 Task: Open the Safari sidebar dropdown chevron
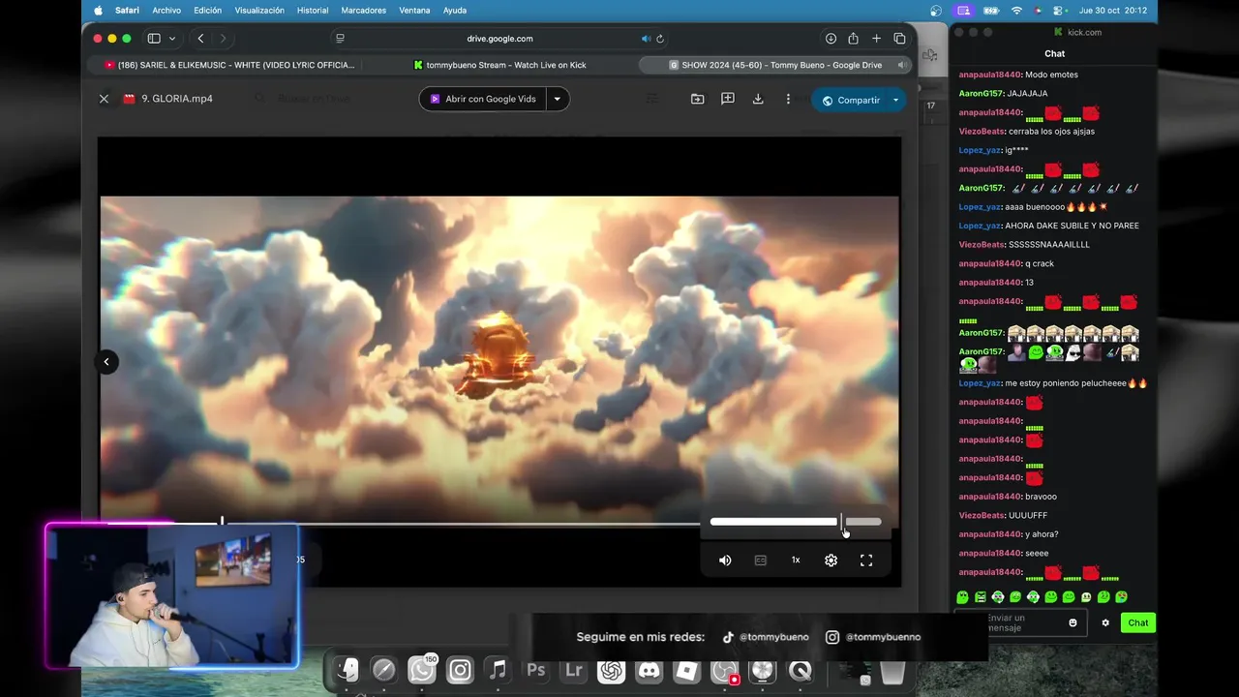[172, 39]
